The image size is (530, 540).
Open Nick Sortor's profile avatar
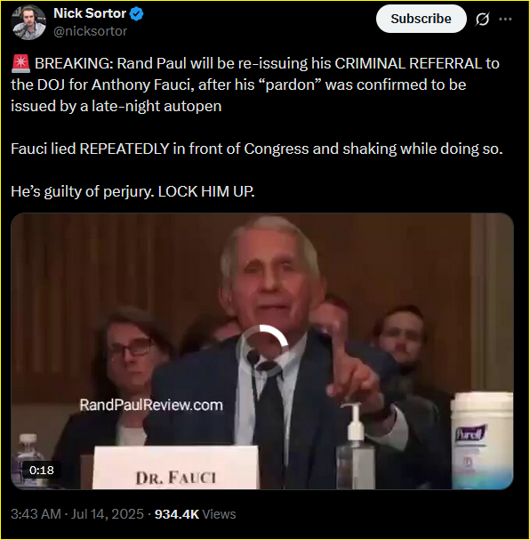coord(28,22)
